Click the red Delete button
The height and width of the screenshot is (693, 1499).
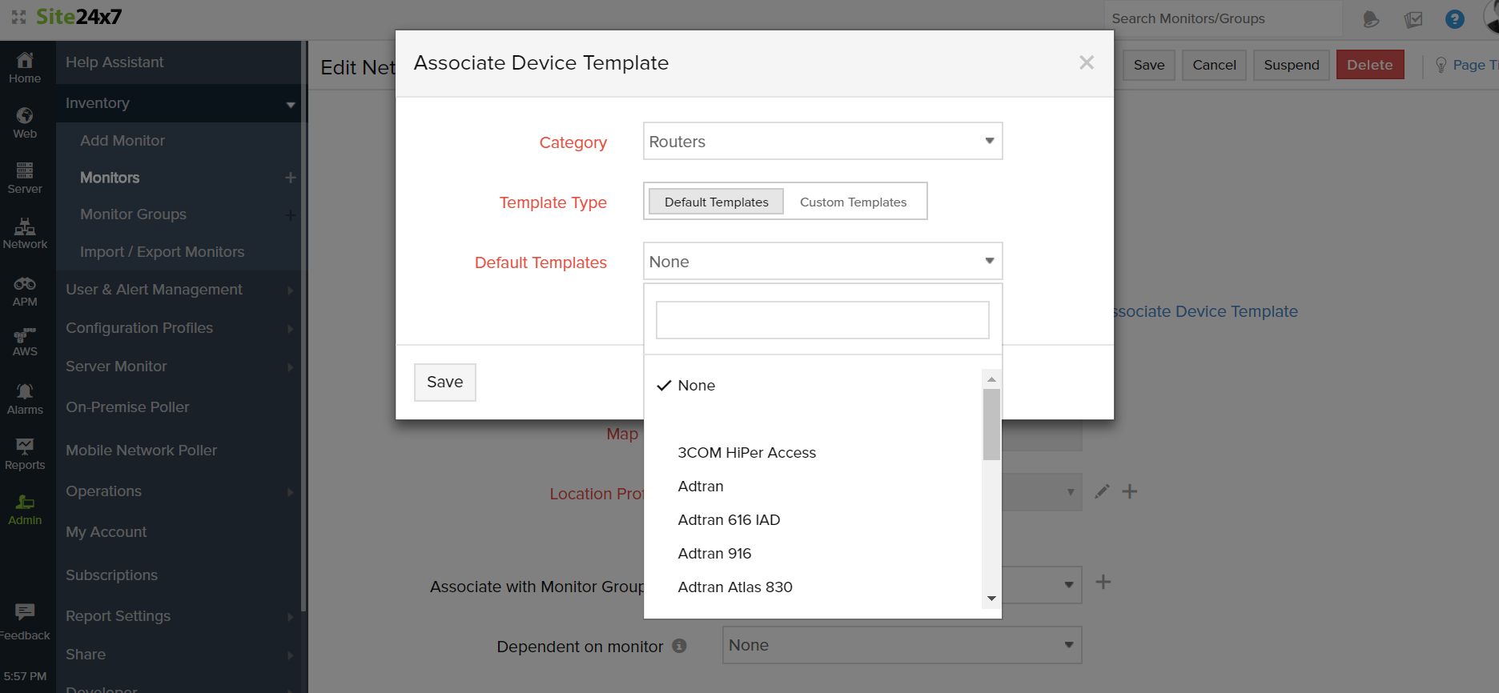coord(1370,65)
